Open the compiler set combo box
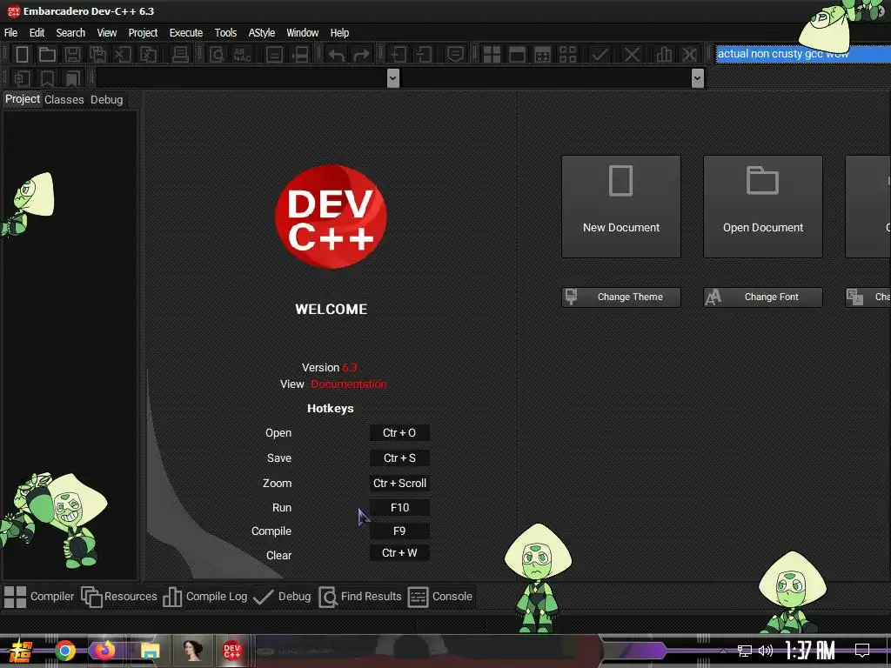Viewport: 891px width, 668px height. (x=803, y=54)
